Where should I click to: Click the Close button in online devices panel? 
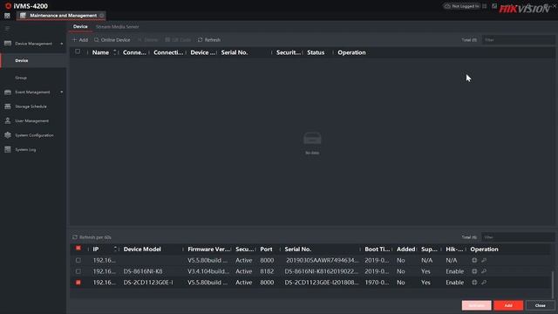point(540,305)
